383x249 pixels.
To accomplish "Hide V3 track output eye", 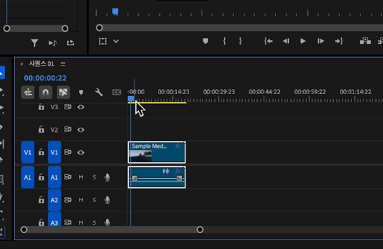I will [81, 107].
